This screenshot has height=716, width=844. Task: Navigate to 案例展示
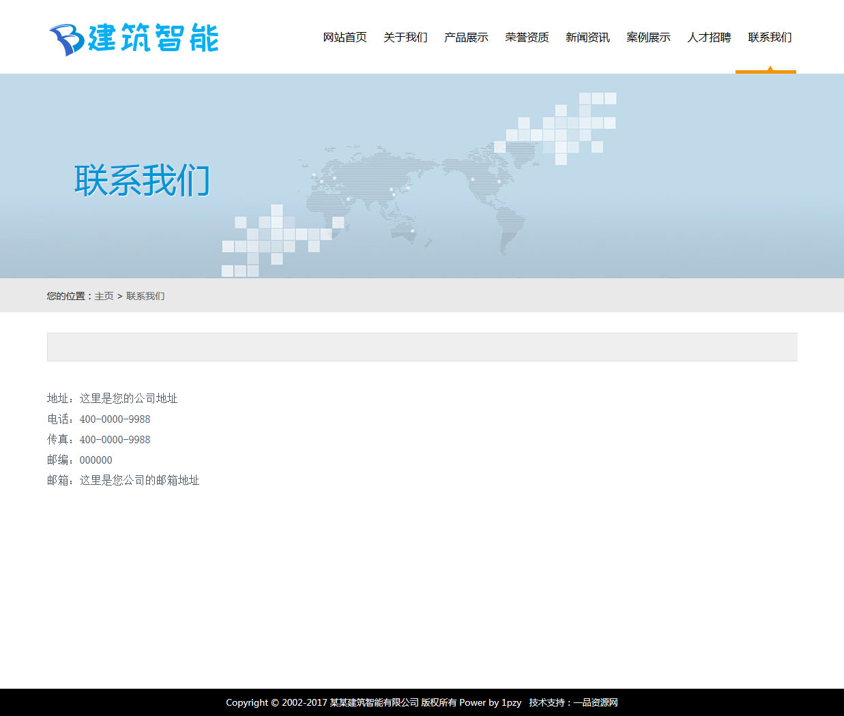tap(648, 38)
